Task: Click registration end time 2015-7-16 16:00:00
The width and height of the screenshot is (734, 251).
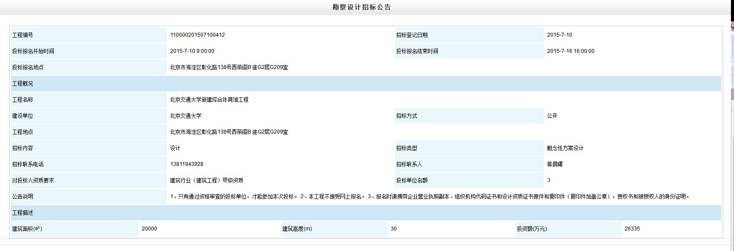Action: tap(570, 51)
